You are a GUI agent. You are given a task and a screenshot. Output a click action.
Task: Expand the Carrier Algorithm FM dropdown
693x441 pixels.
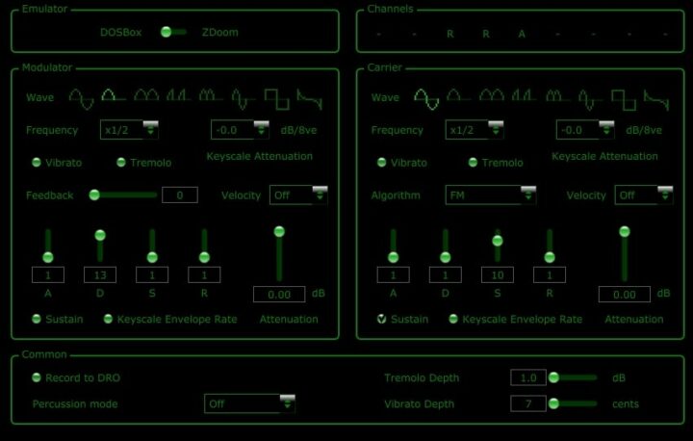[x=491, y=195]
